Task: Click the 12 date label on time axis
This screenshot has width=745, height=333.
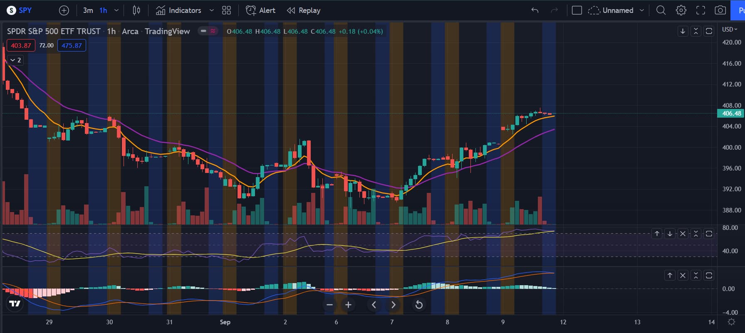Action: tap(563, 322)
